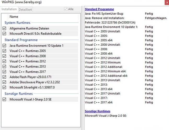Screen dimensions: 169x130
Task: Toggle Visual C++ Runtimes 2013 checkbox
Action: [4, 67]
